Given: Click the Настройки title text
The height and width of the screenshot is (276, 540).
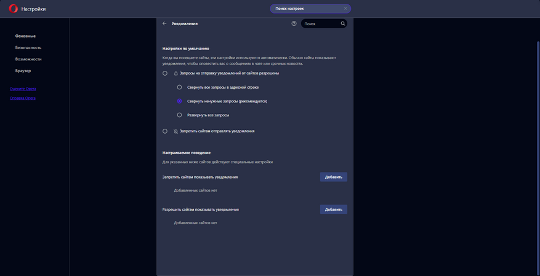Looking at the screenshot, I should coord(33,9).
